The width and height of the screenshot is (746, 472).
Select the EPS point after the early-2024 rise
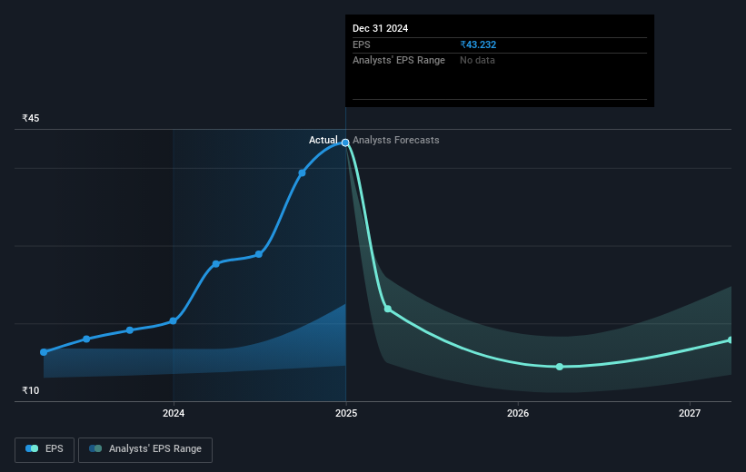216,264
